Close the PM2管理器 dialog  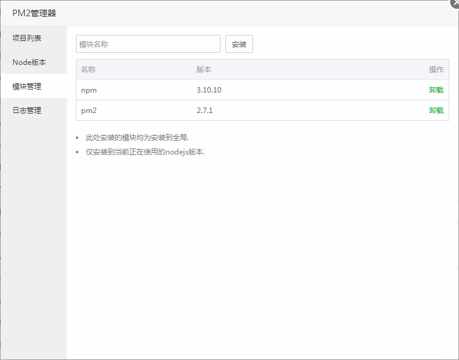pyautogui.click(x=455, y=2)
